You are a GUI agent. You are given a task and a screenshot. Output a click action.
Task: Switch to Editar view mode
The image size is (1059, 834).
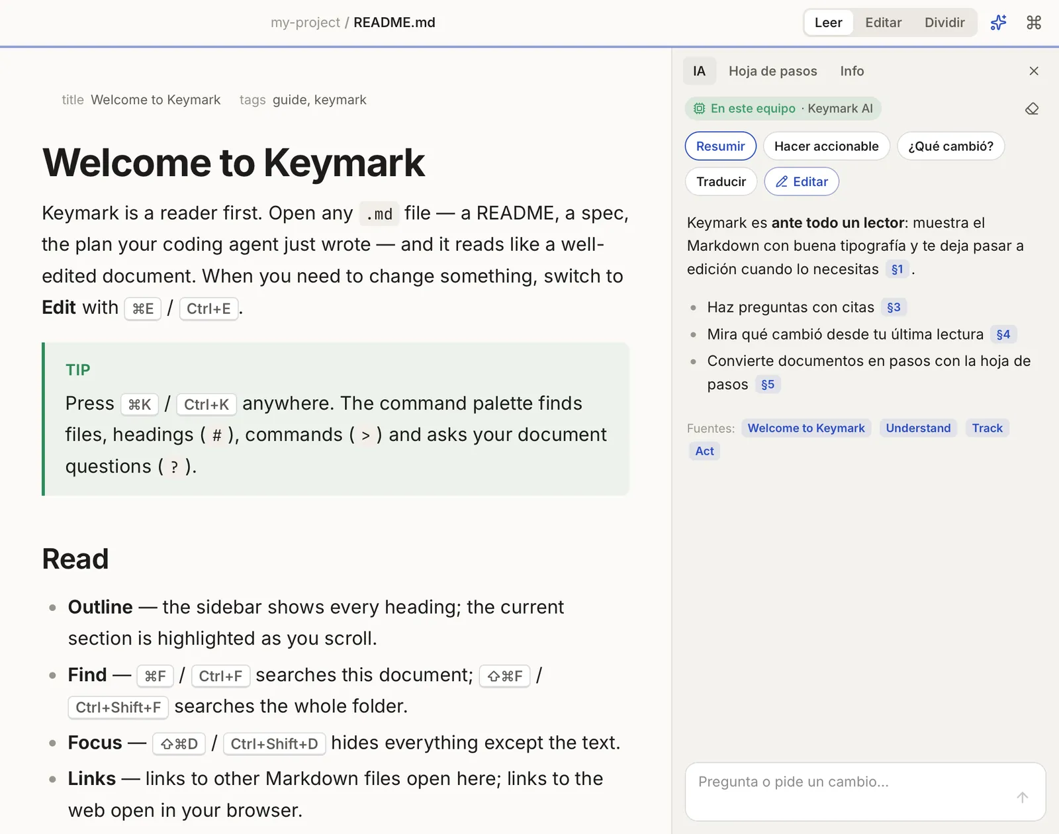pyautogui.click(x=883, y=23)
